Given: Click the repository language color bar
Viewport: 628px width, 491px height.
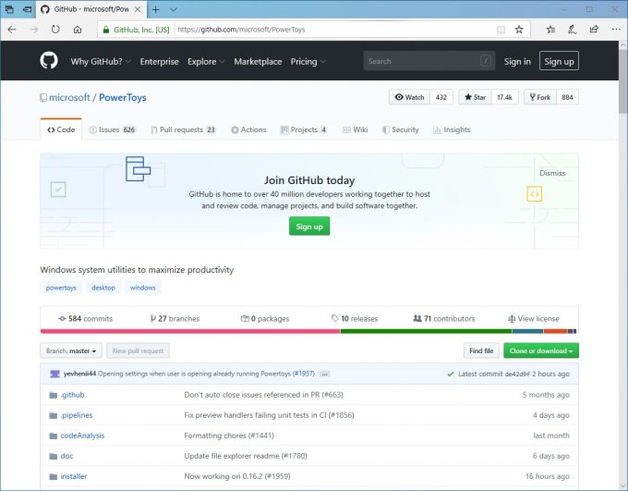Looking at the screenshot, I should (x=308, y=331).
